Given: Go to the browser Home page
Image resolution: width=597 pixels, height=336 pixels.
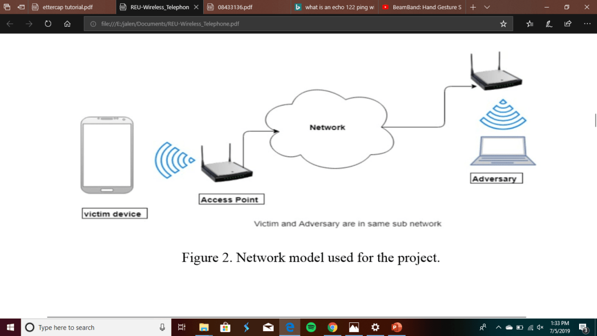Looking at the screenshot, I should 67,24.
